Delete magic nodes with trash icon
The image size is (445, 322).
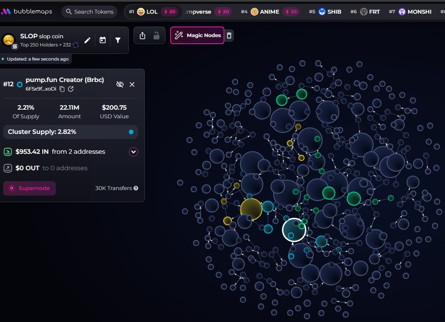(x=230, y=36)
